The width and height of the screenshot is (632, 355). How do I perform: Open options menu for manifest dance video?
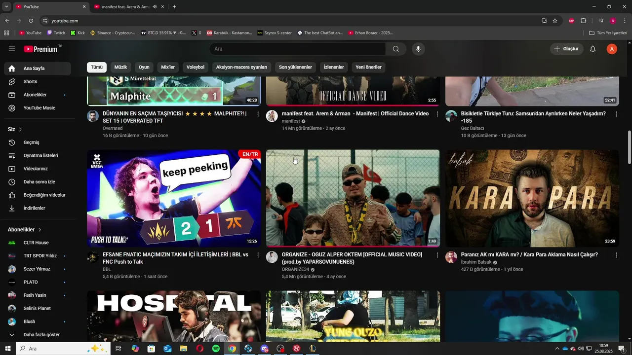tap(437, 114)
